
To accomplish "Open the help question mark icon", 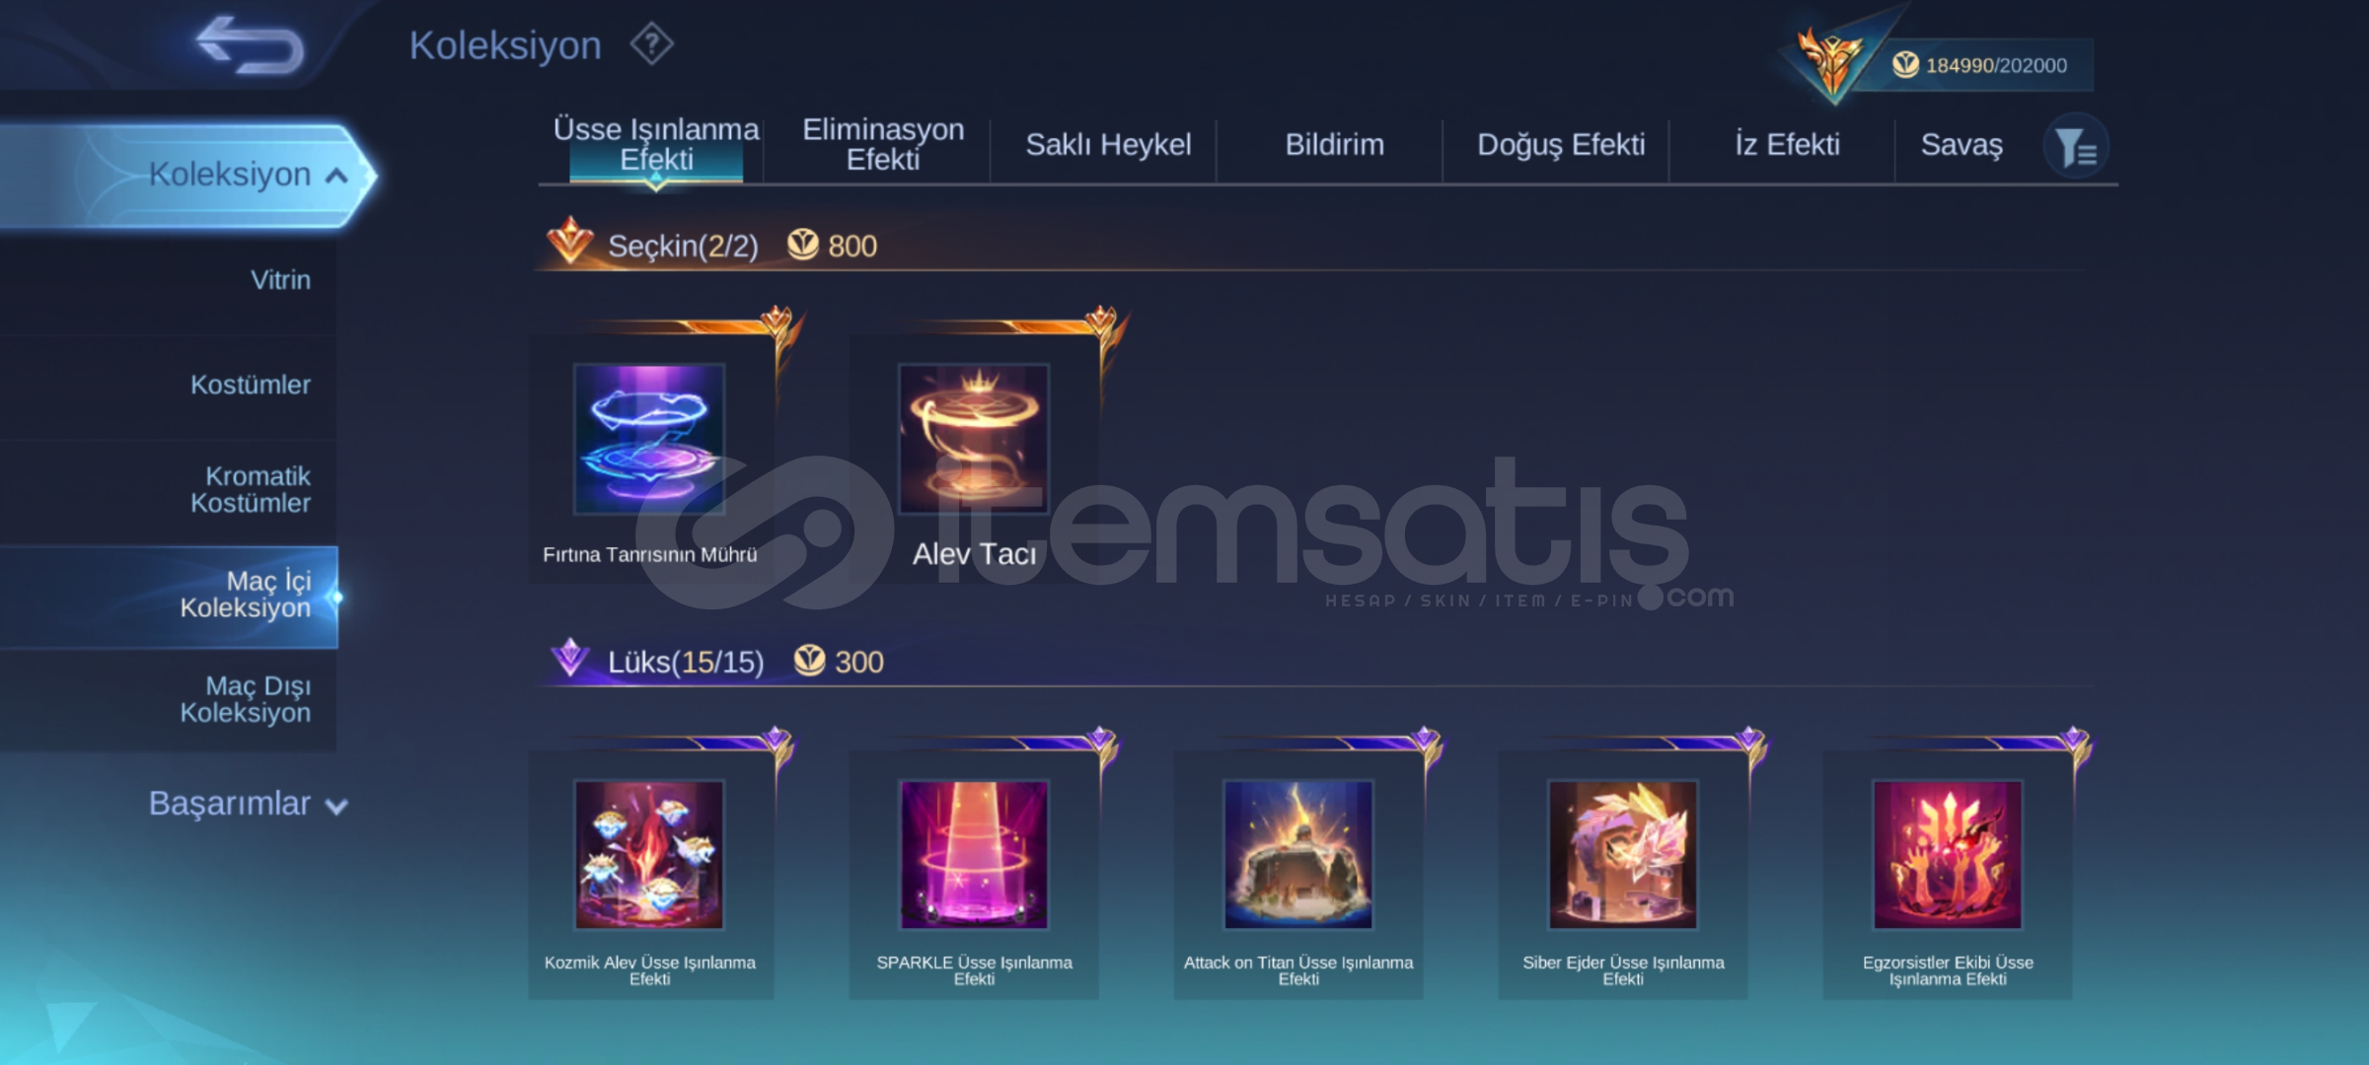I will [651, 44].
